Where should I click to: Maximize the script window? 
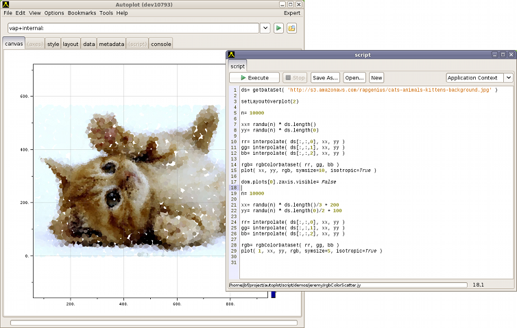(x=503, y=55)
